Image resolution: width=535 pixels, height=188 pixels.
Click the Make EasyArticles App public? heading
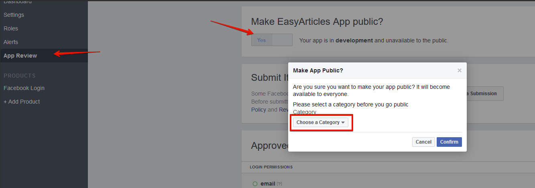[317, 22]
